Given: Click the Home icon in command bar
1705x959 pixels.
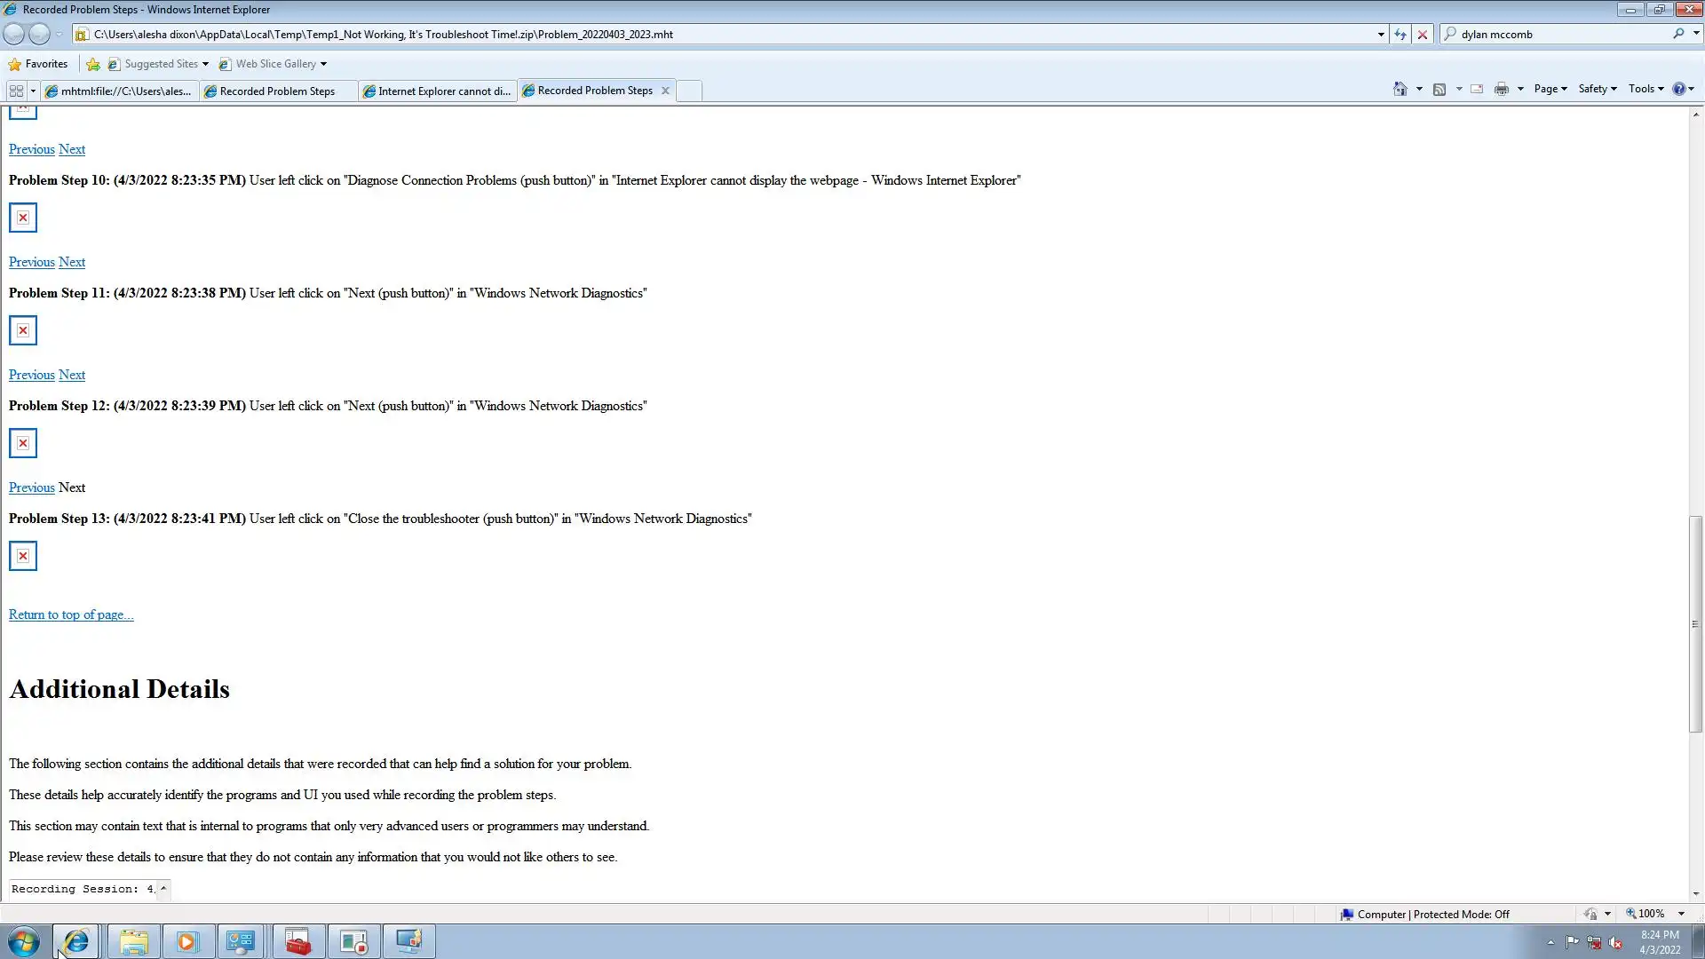Looking at the screenshot, I should (x=1400, y=89).
